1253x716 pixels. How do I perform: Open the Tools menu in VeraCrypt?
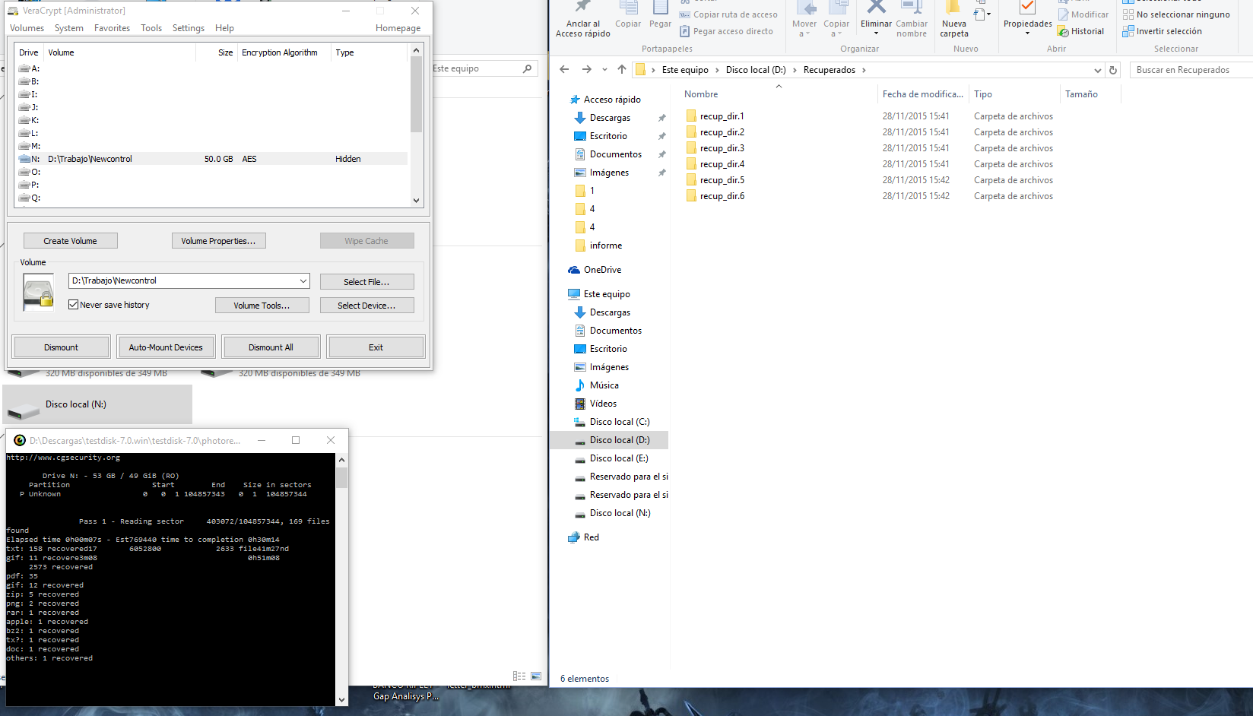(151, 28)
